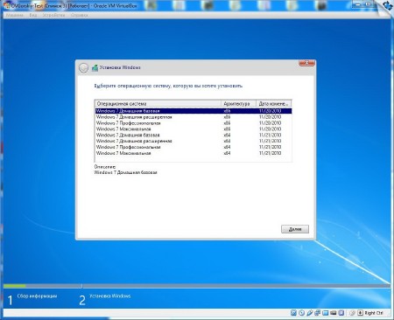Click the optical CD drive status icon
Viewport: 394px width, 320px height.
301,313
